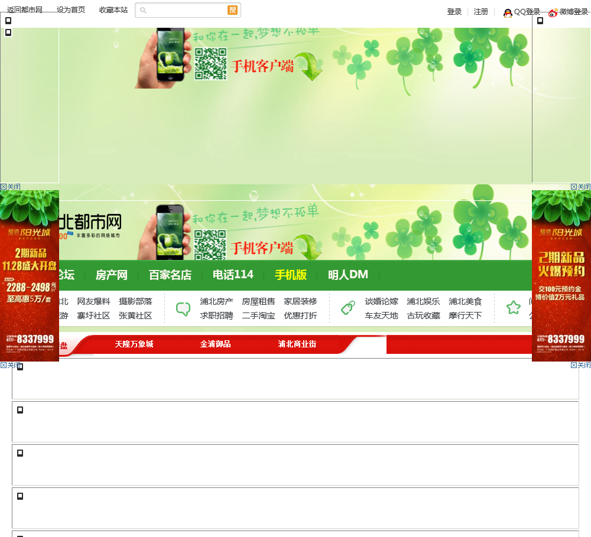This screenshot has width=591, height=537.
Task: Open right 阳光城 火爆预约 ad banner
Action: [561, 276]
